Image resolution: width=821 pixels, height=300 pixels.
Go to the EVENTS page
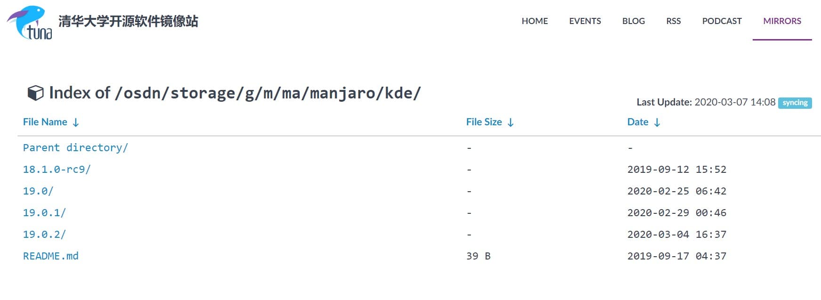tap(585, 21)
